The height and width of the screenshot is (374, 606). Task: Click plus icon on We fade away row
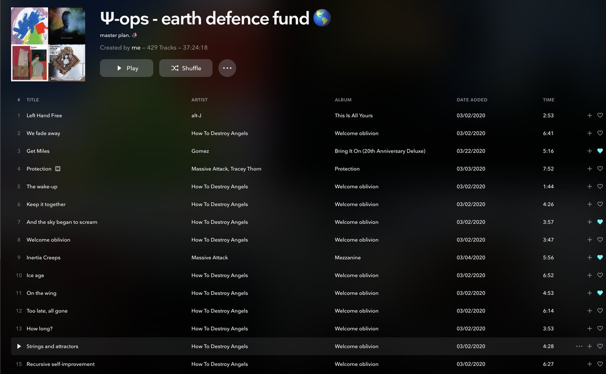coord(589,133)
